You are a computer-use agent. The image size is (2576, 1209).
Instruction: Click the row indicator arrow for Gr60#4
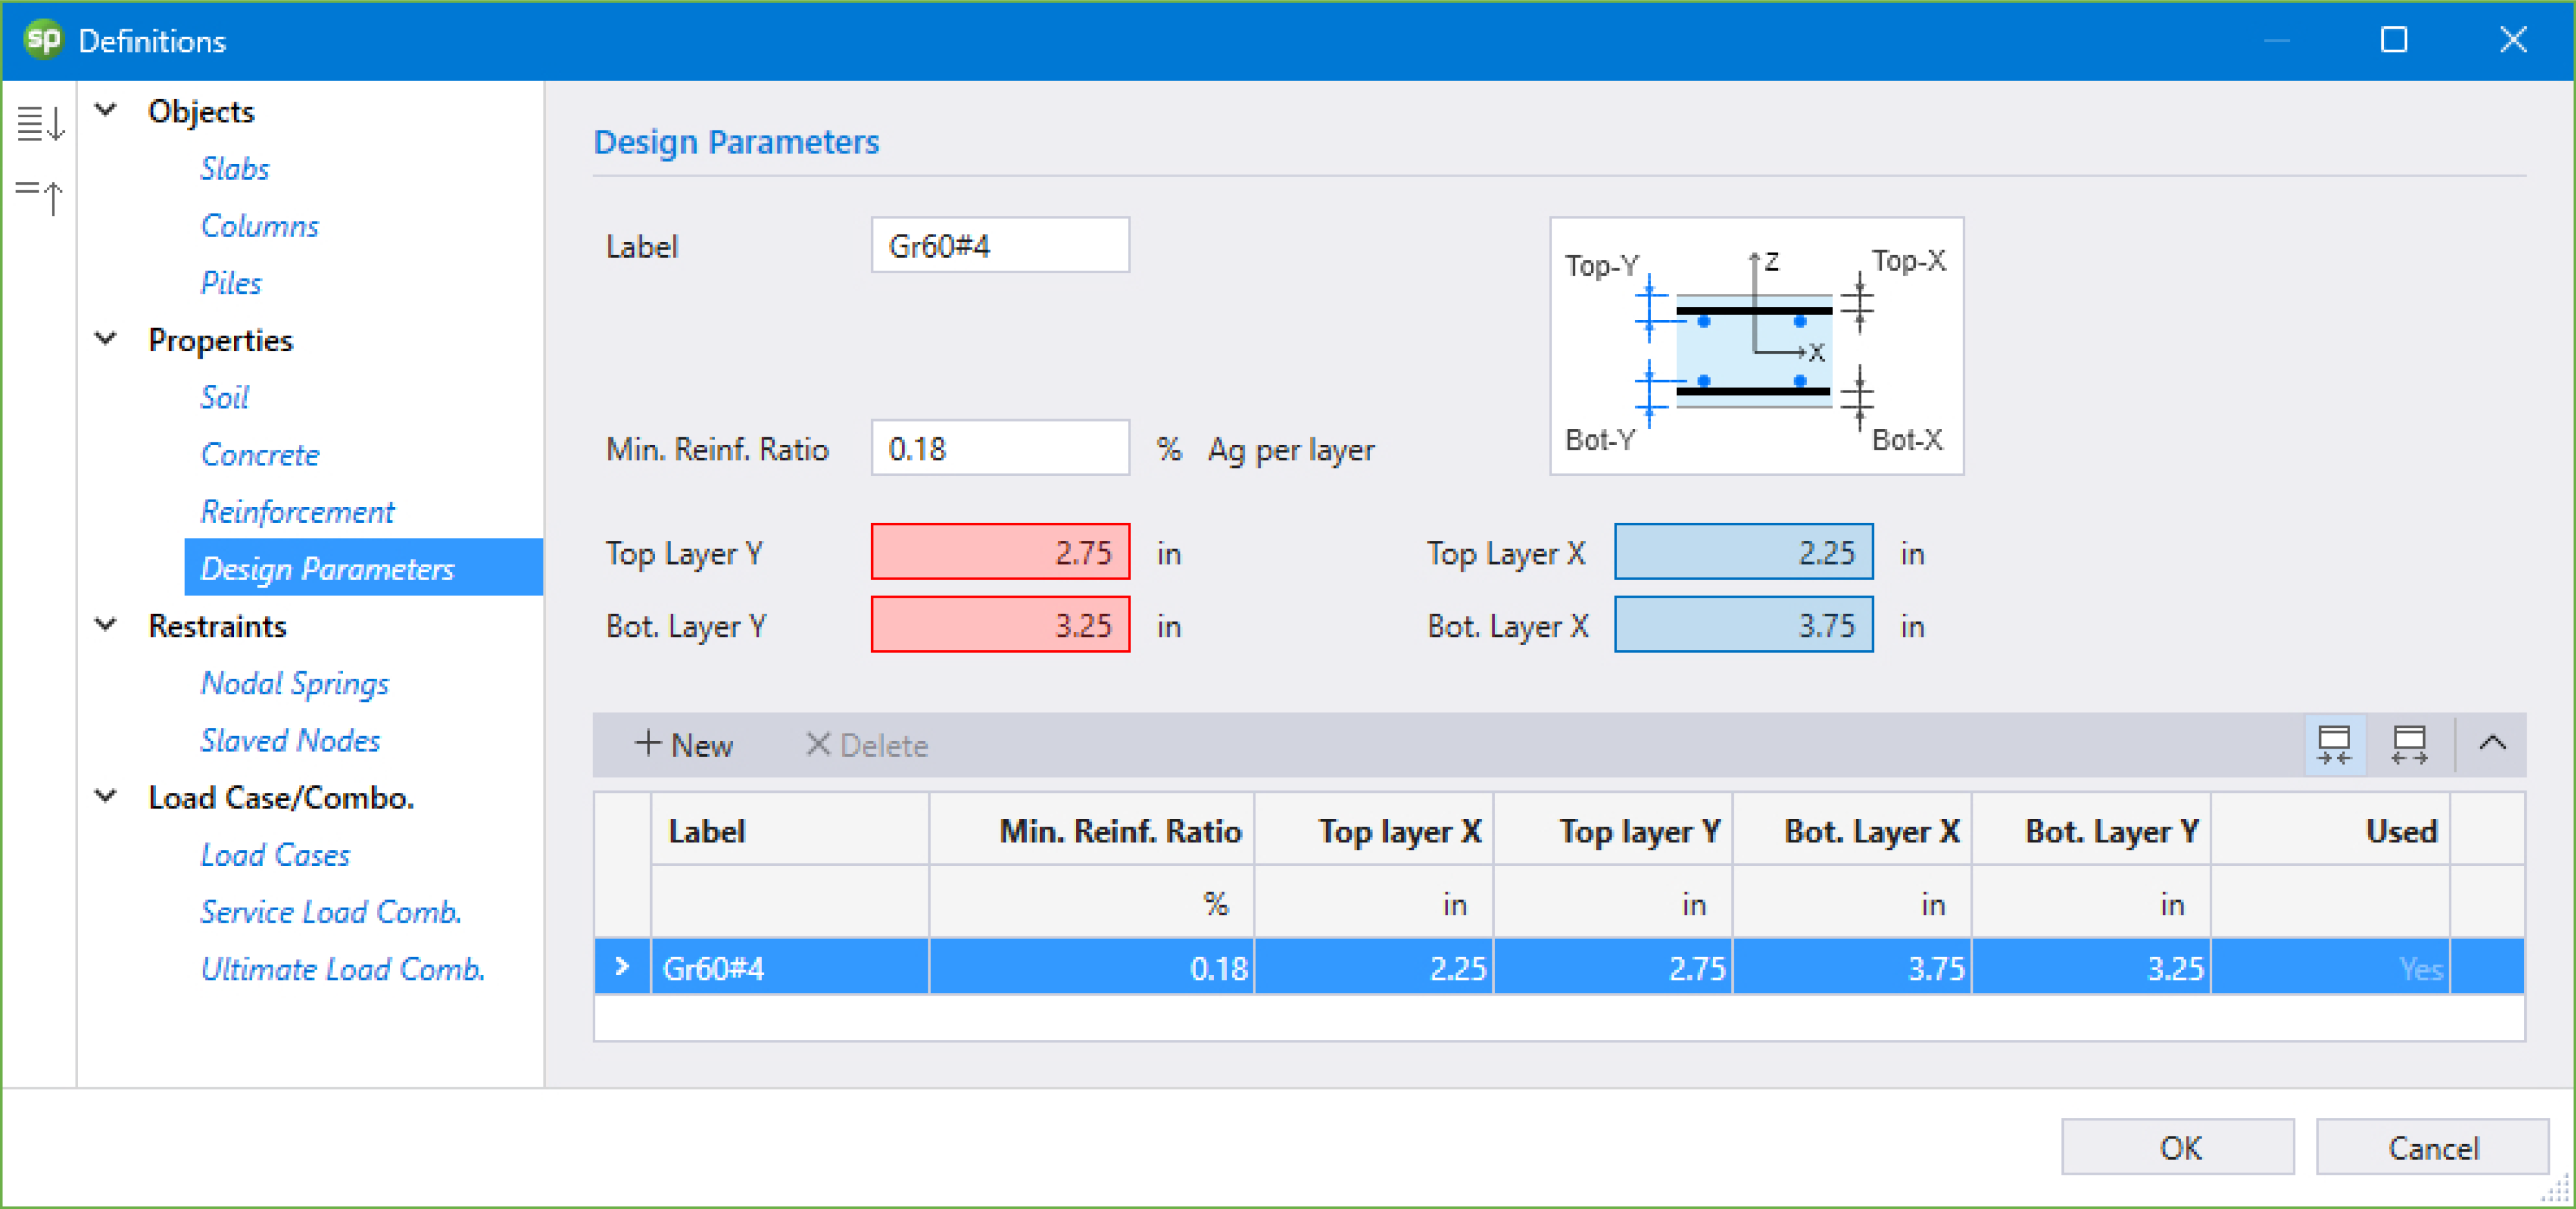(x=622, y=967)
